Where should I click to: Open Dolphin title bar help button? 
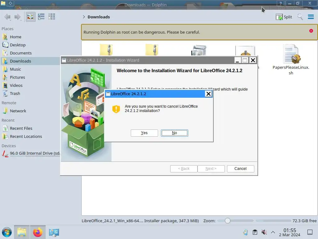280,3
